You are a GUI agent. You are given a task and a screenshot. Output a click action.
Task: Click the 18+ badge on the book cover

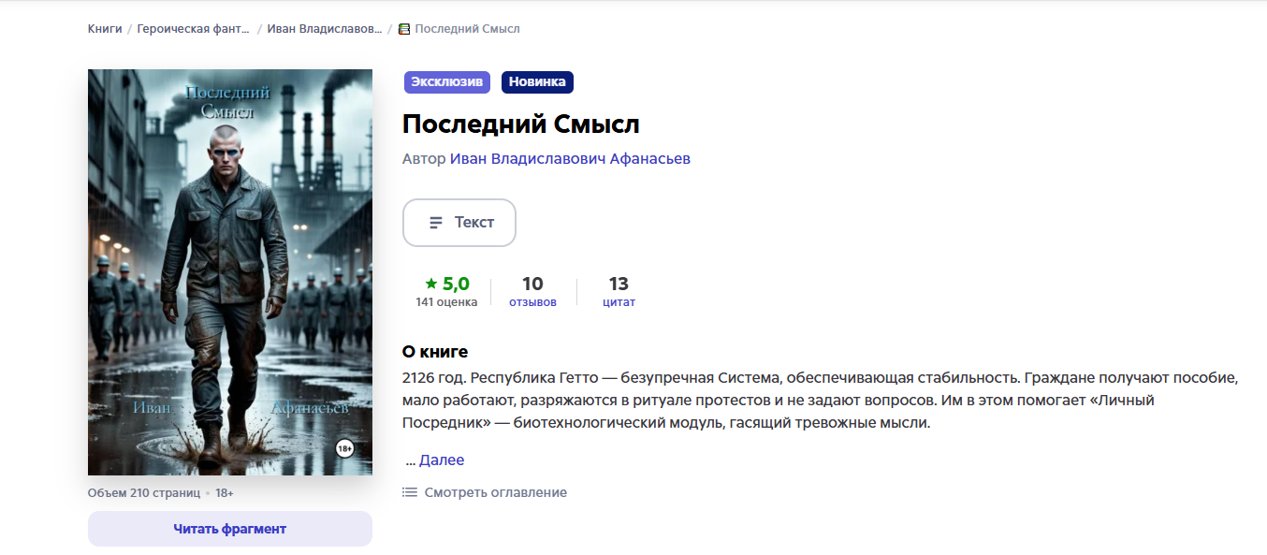344,449
